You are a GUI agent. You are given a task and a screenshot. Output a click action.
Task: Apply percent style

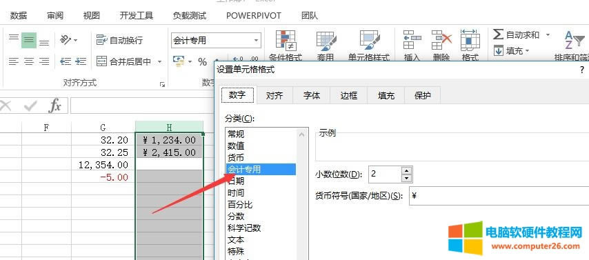coord(203,61)
